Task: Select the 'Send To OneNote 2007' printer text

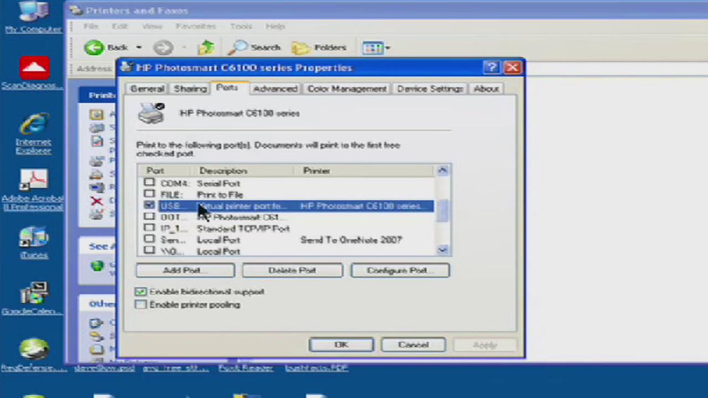Action: (351, 240)
